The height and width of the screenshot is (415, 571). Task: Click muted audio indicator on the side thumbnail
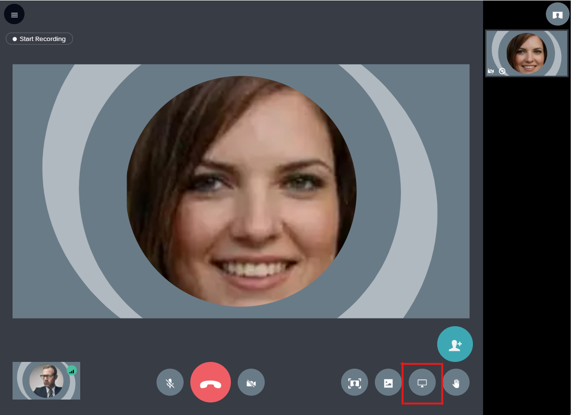point(502,71)
